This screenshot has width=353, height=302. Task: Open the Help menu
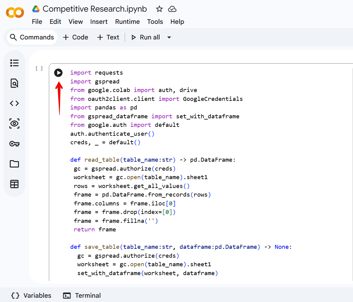point(177,22)
